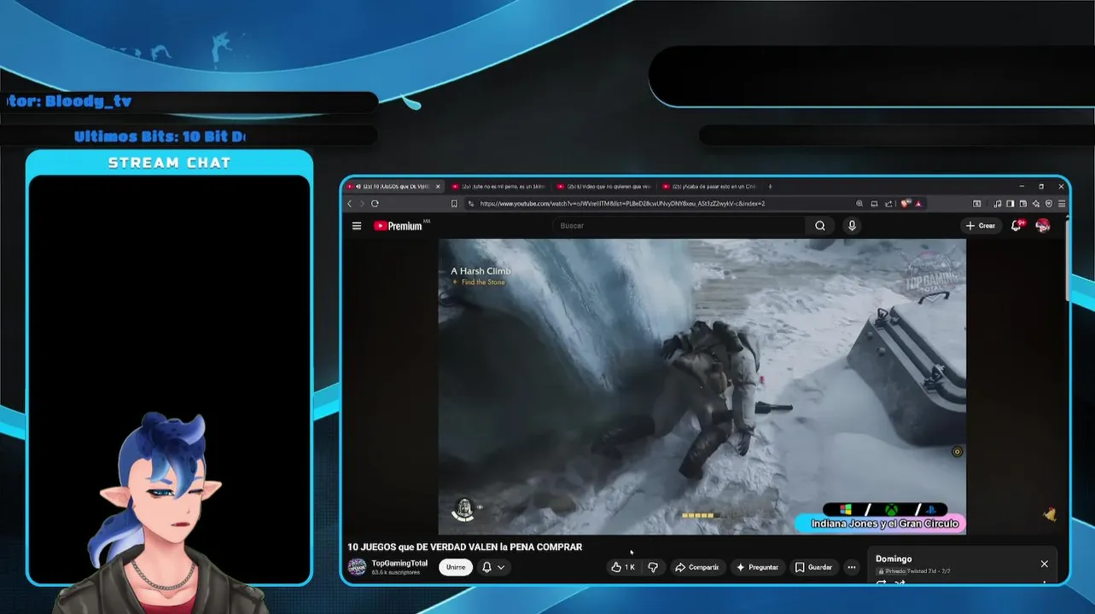
Task: Click the Guardar save button
Action: (813, 567)
